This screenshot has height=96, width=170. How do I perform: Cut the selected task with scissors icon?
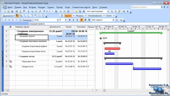[x=28, y=11]
